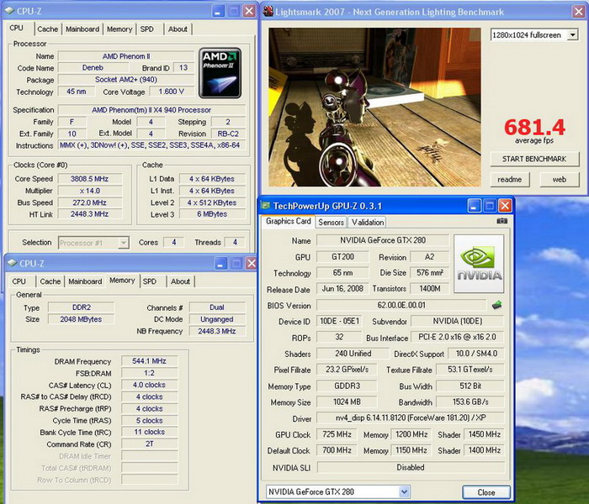Click the Device ID value 10DE - 05E1
Image resolution: width=589 pixels, height=504 pixels.
coord(339,322)
